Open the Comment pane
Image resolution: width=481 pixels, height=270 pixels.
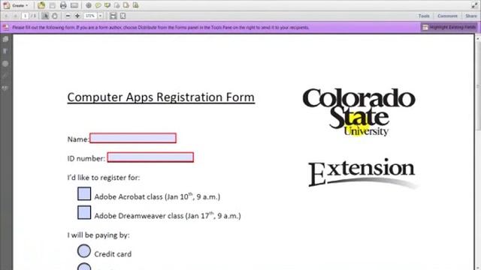pos(447,16)
